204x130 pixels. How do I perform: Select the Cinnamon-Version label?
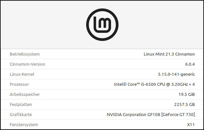point(28,64)
